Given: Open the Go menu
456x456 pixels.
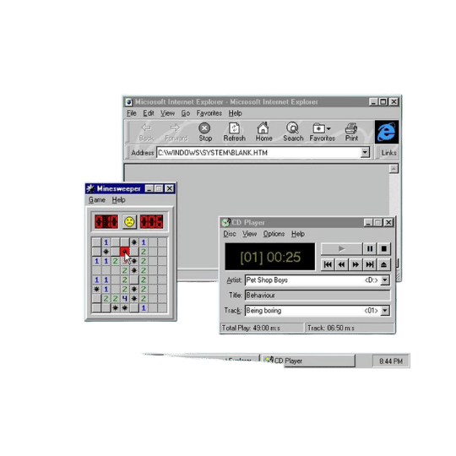Looking at the screenshot, I should [186, 113].
